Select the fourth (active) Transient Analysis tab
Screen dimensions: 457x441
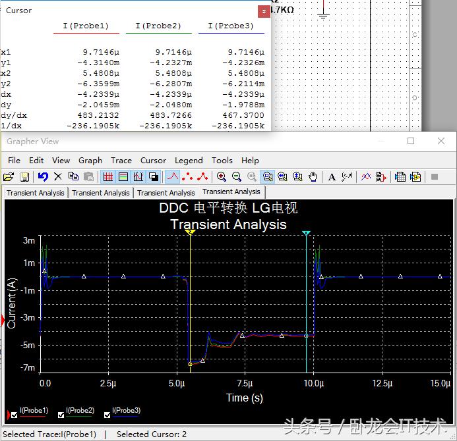231,192
